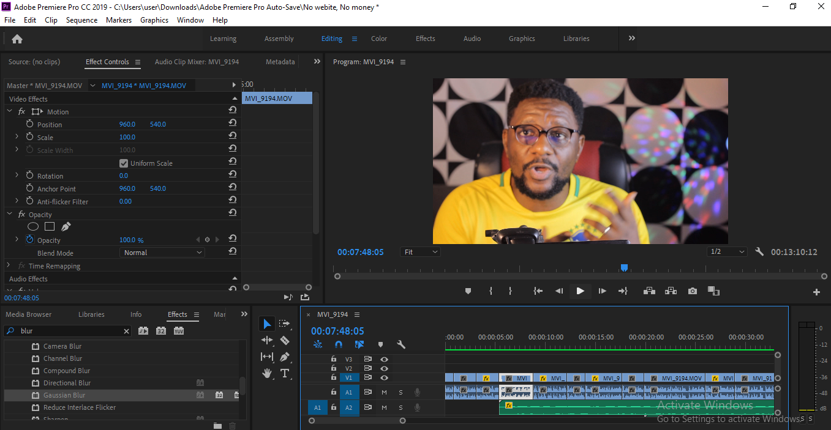The image size is (831, 430).
Task: Open timeline display settings wrench
Action: pos(401,344)
